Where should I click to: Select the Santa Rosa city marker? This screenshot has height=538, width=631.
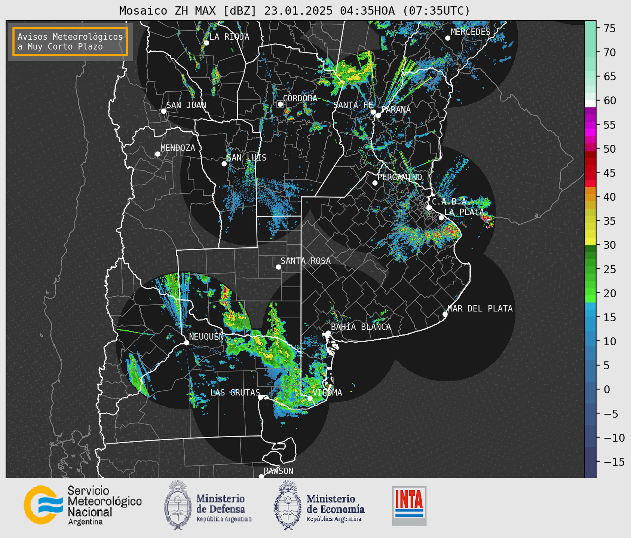278,267
